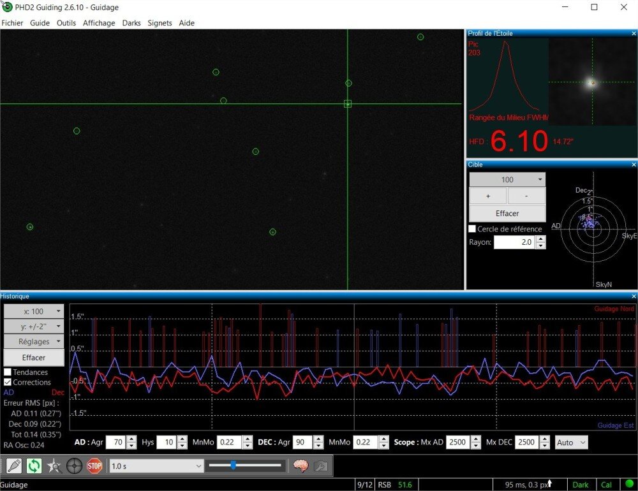
Task: Open the Outils menu
Action: point(66,23)
